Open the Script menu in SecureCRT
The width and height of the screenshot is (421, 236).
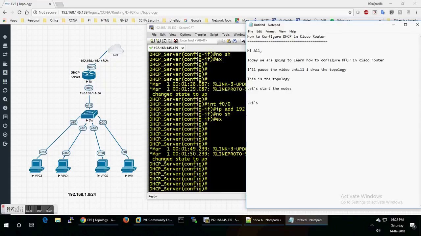pyautogui.click(x=214, y=35)
